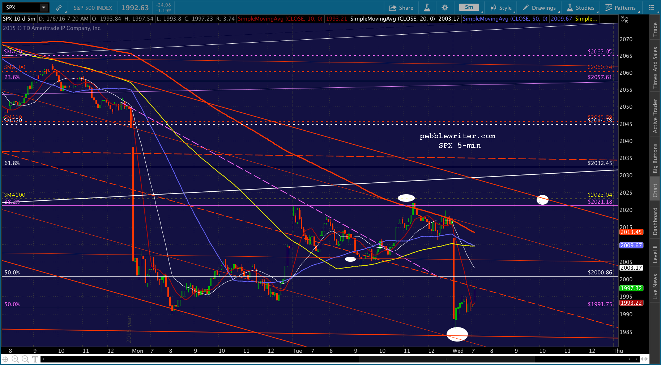Click the 23.6% Fibonacci label
The height and width of the screenshot is (365, 661).
[12, 77]
